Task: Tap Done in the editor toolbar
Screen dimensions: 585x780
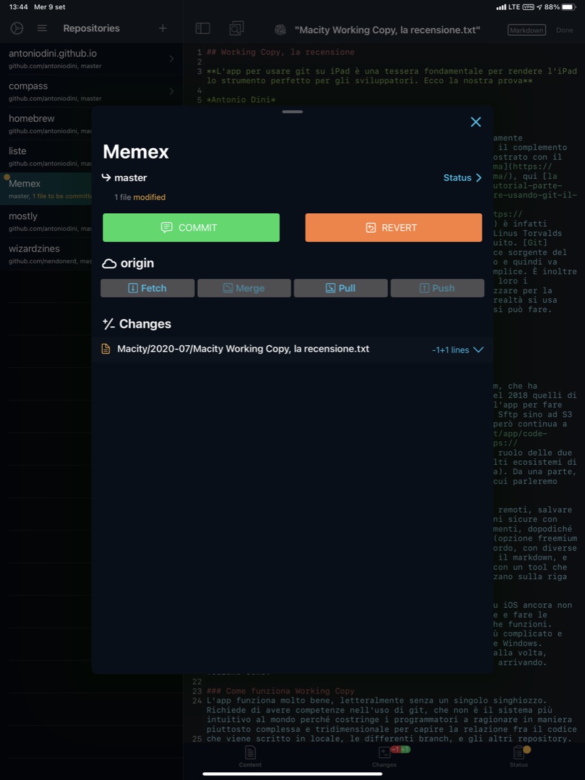Action: tap(565, 30)
